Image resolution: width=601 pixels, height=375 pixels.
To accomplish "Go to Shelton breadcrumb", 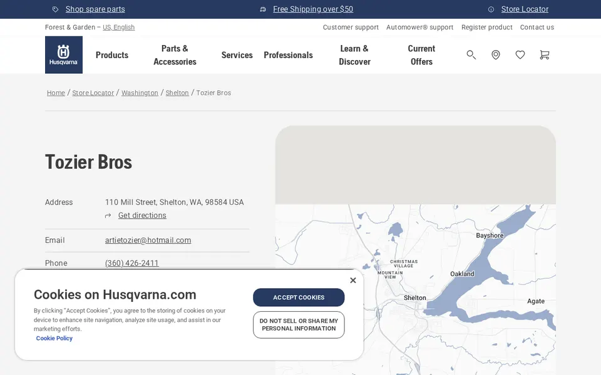I will pyautogui.click(x=177, y=92).
